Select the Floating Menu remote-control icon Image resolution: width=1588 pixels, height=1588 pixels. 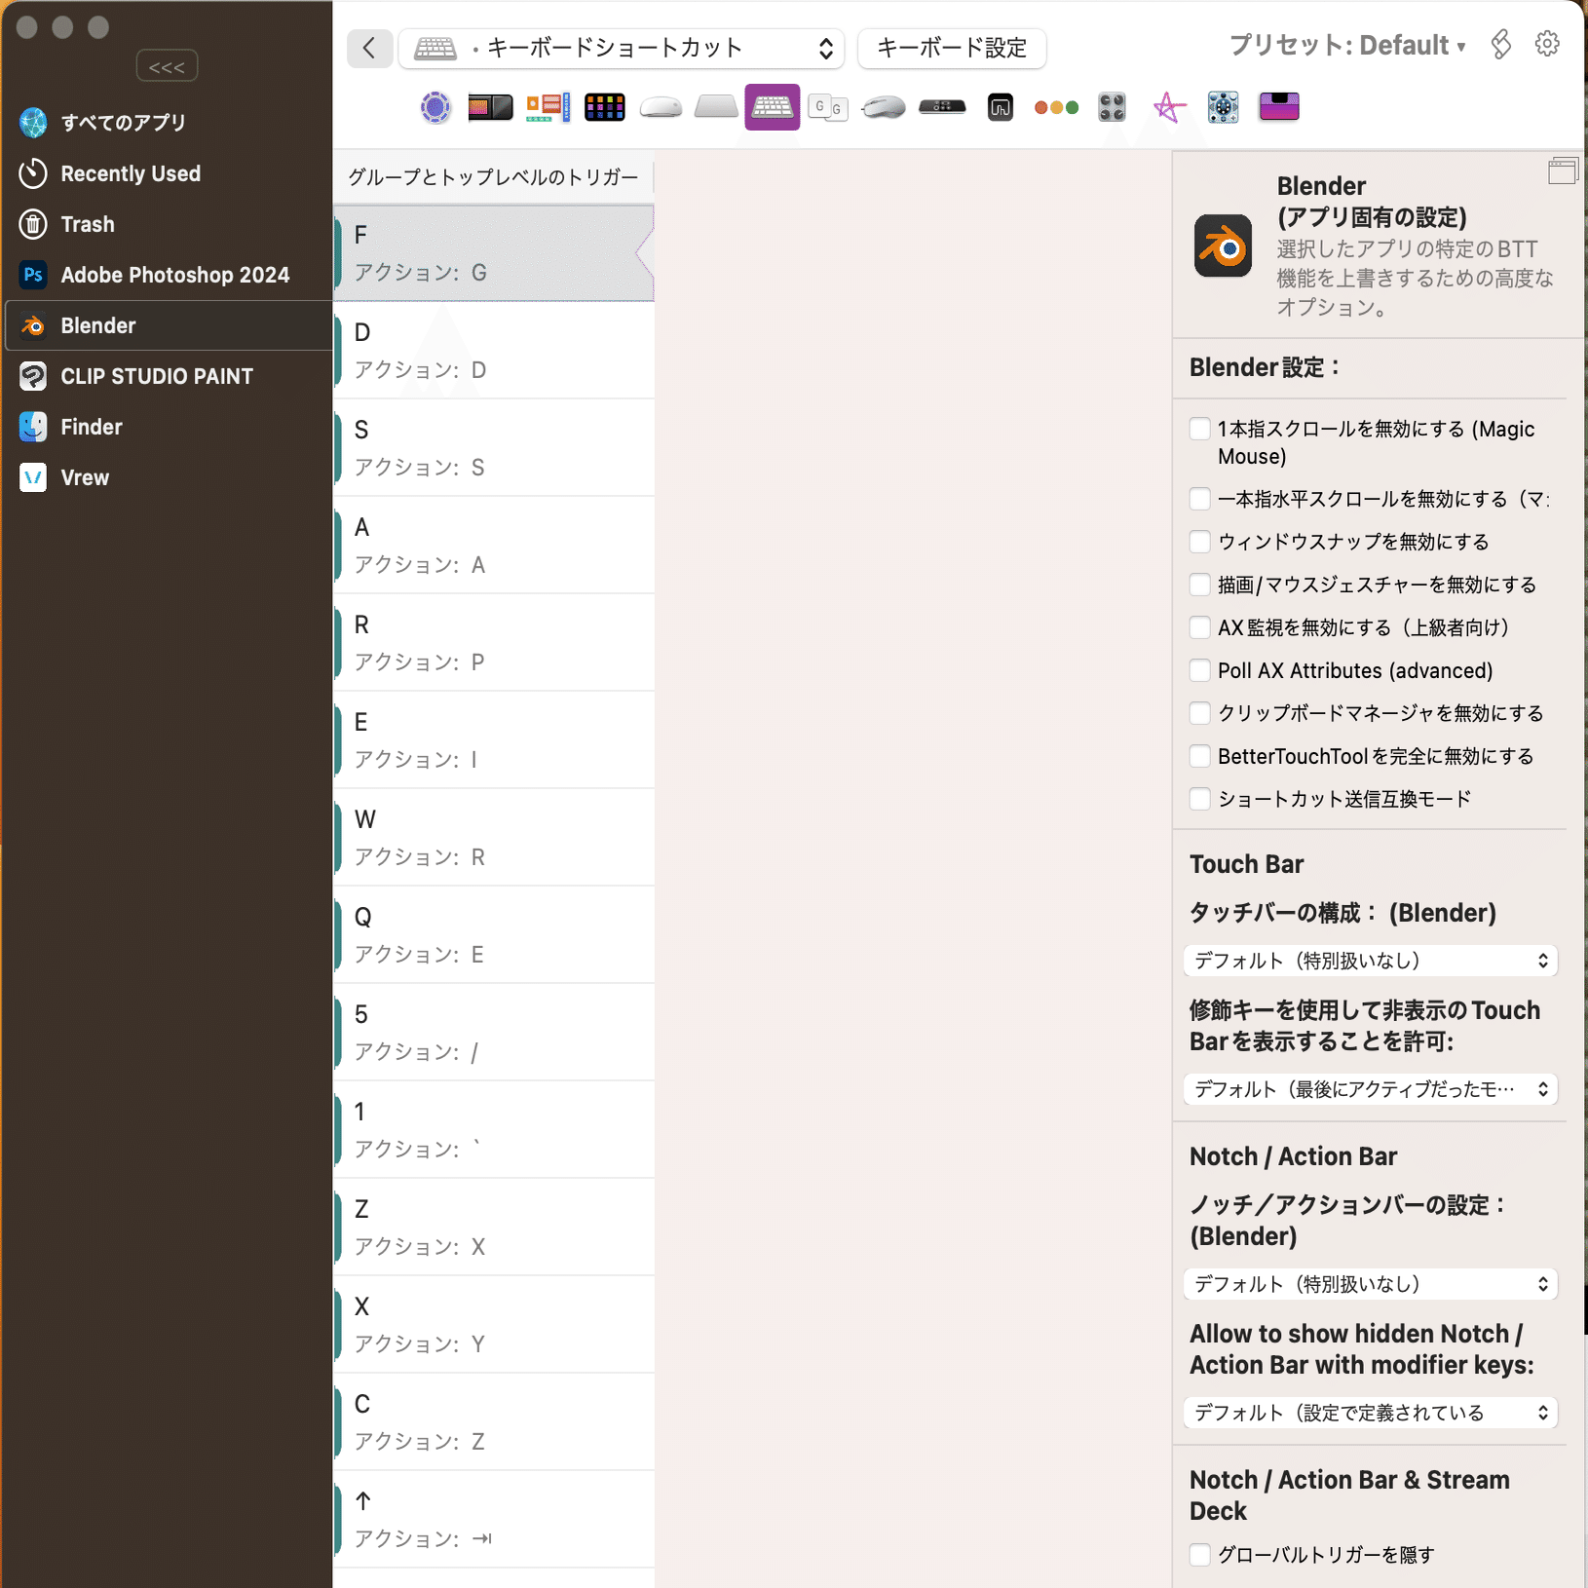click(x=1223, y=107)
